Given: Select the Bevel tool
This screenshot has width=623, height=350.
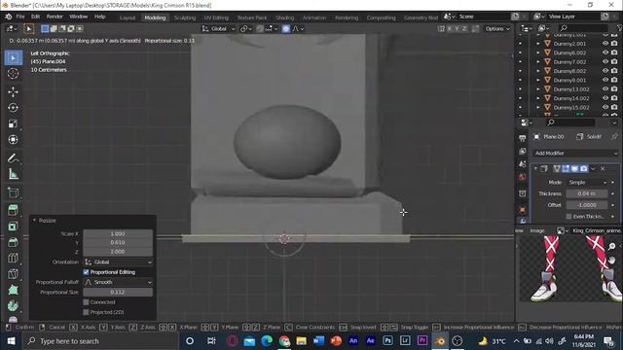Looking at the screenshot, I should (13, 242).
